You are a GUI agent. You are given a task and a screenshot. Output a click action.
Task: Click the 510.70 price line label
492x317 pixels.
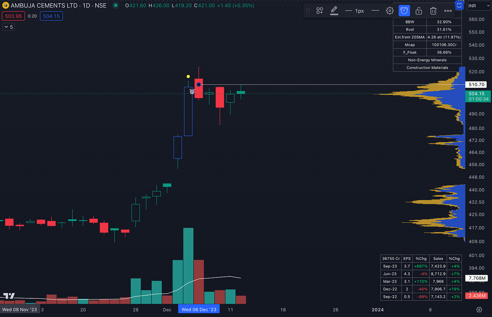click(x=477, y=84)
